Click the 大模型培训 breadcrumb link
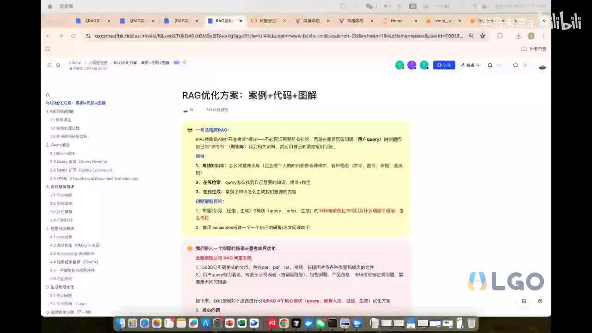This screenshot has width=592, height=333. point(98,62)
